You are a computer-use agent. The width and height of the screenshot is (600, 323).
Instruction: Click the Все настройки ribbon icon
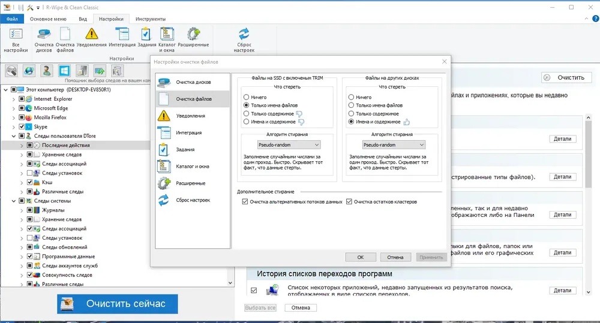coord(16,40)
